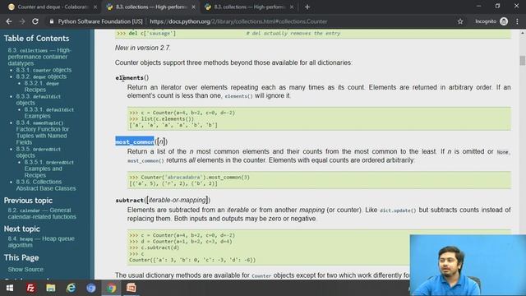
Task: Launch FileZilla from the taskbar
Action: (x=30, y=288)
